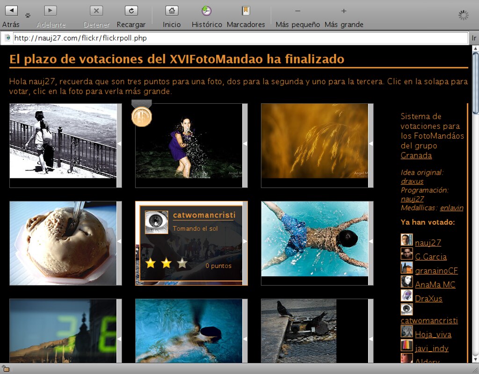479x374 pixels.
Task: Toggle the third unfilled star
Action: point(181,263)
